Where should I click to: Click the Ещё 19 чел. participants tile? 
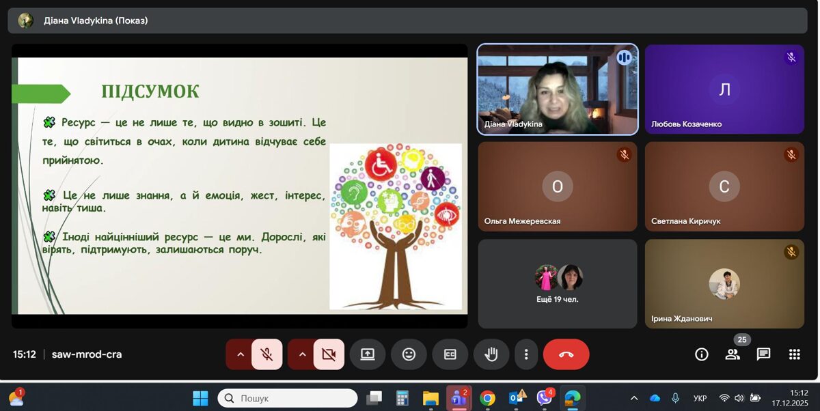pyautogui.click(x=558, y=283)
